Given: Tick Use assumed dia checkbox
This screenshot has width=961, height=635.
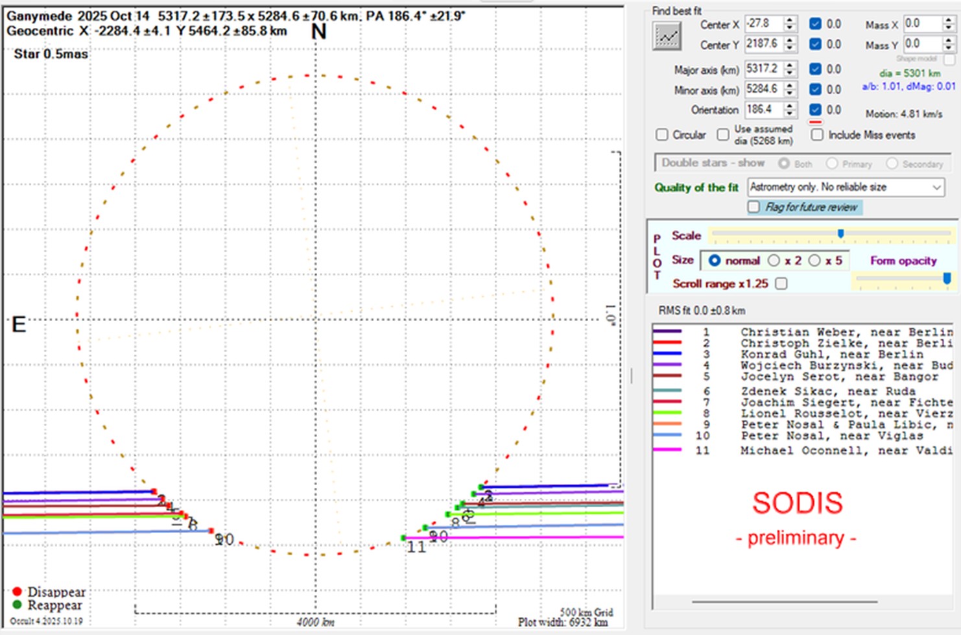Looking at the screenshot, I should pyautogui.click(x=723, y=135).
